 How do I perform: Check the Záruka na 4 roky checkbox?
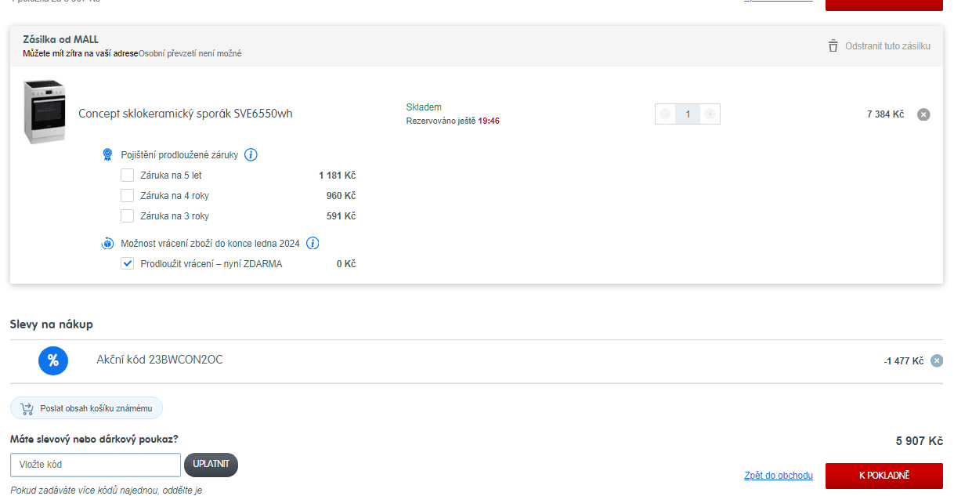coord(127,195)
